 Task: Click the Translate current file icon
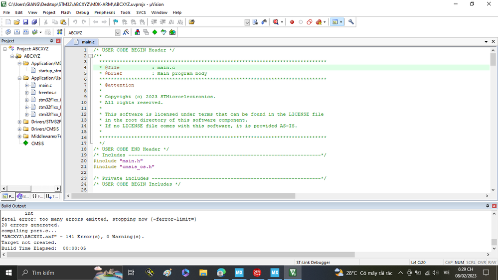[8, 32]
